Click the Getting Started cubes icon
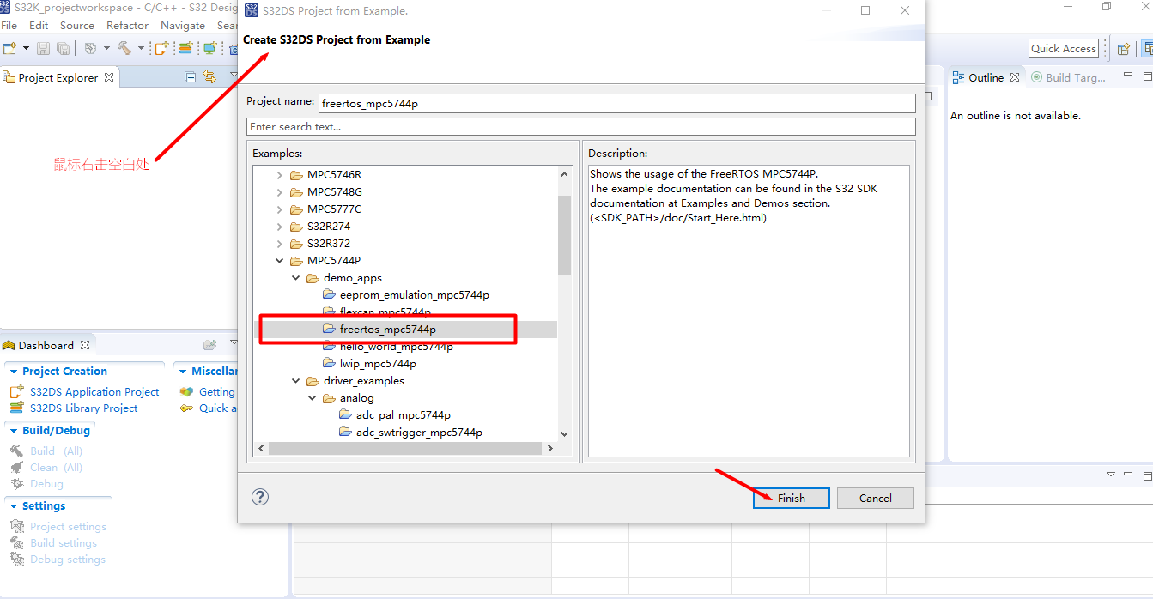Screen dimensions: 1153x599 click(186, 391)
